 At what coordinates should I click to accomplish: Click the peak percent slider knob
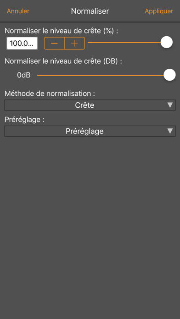167,42
